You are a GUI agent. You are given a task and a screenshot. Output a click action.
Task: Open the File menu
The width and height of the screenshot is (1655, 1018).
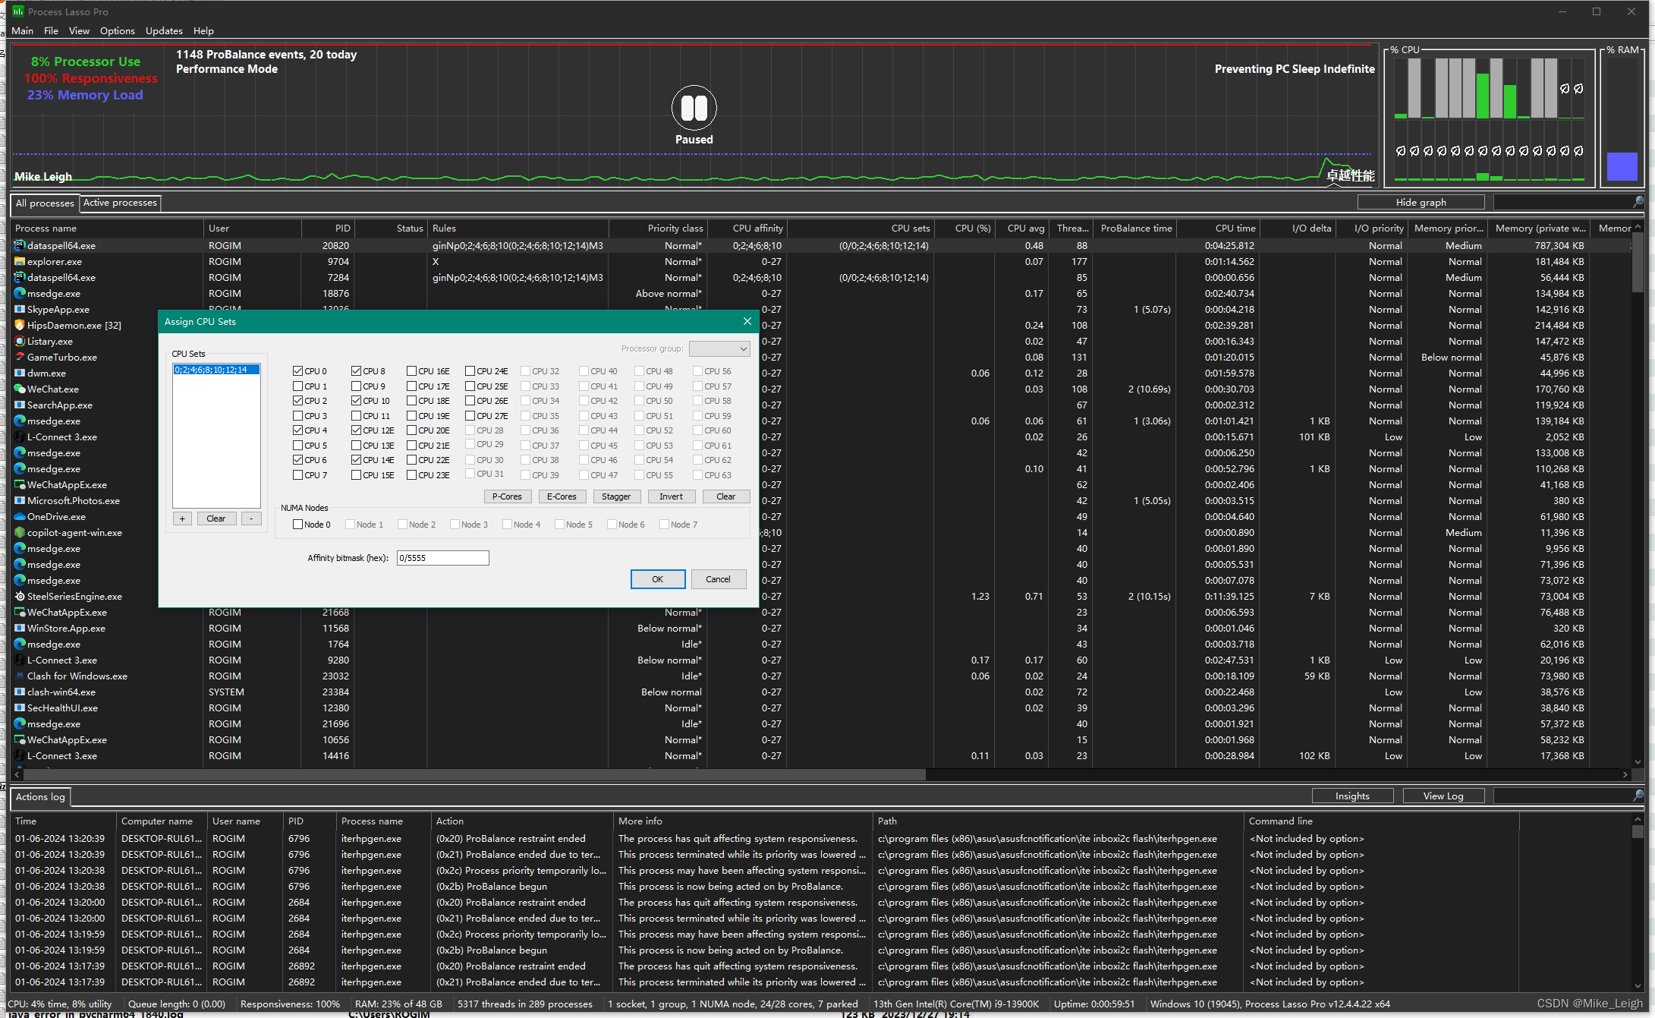(51, 31)
